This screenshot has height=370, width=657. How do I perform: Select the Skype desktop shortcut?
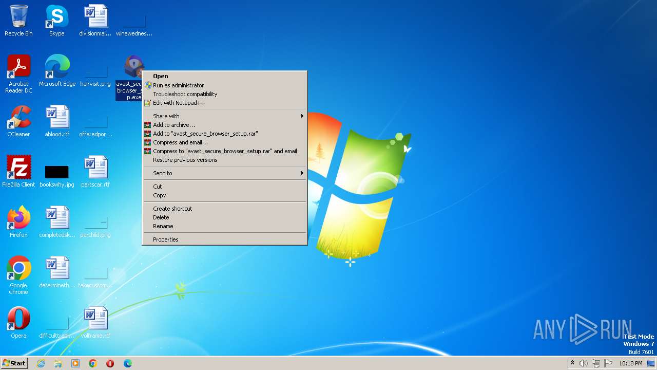pos(57,21)
